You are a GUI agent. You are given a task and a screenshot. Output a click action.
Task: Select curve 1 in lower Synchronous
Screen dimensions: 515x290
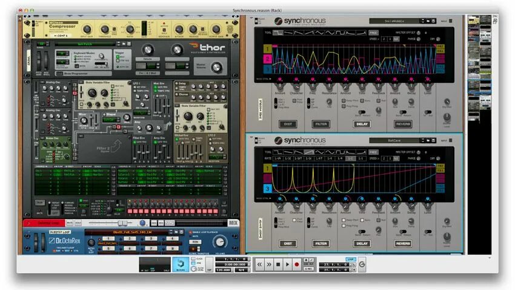[267, 168]
